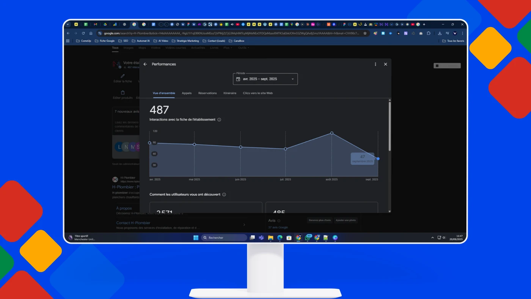The image size is (531, 299).
Task: Open the Windows Start menu
Action: (x=196, y=238)
